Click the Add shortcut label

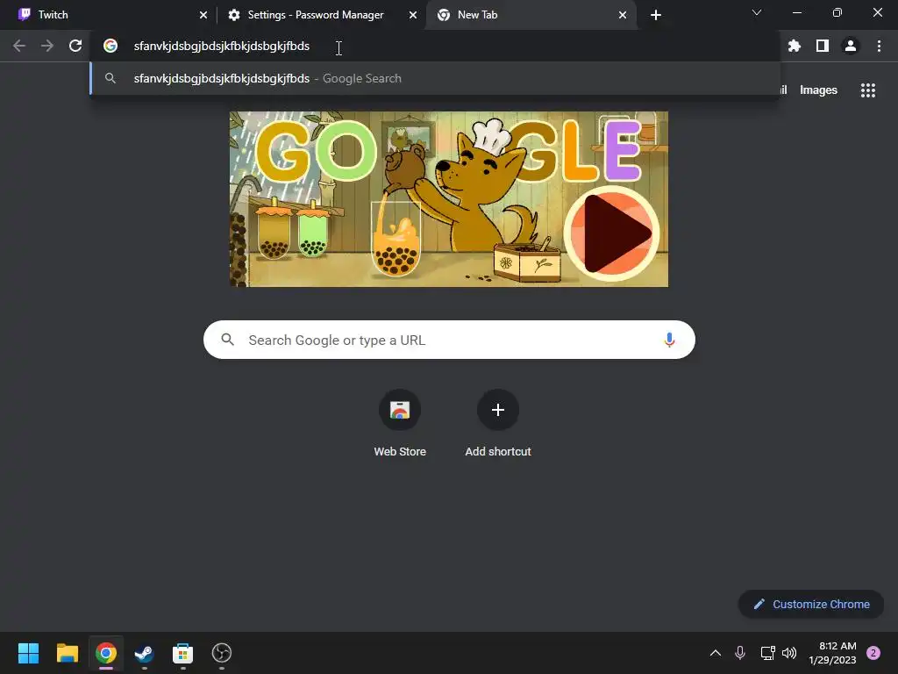(498, 452)
